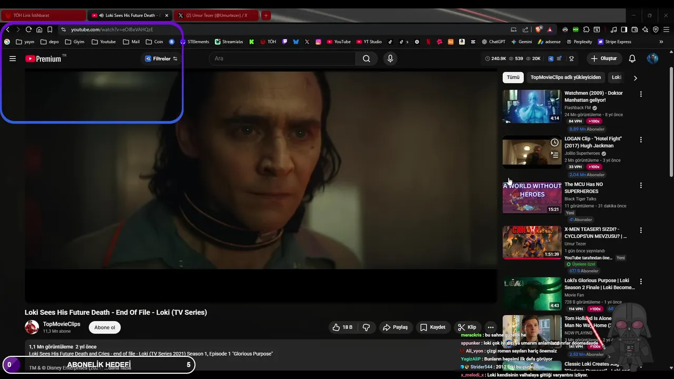
Task: Add LOGAN Clip to Watch Later
Action: (554, 143)
